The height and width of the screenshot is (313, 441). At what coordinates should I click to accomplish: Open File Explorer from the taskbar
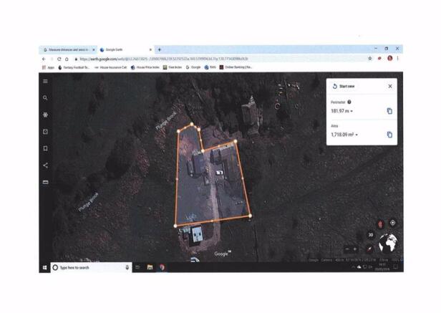(x=150, y=267)
